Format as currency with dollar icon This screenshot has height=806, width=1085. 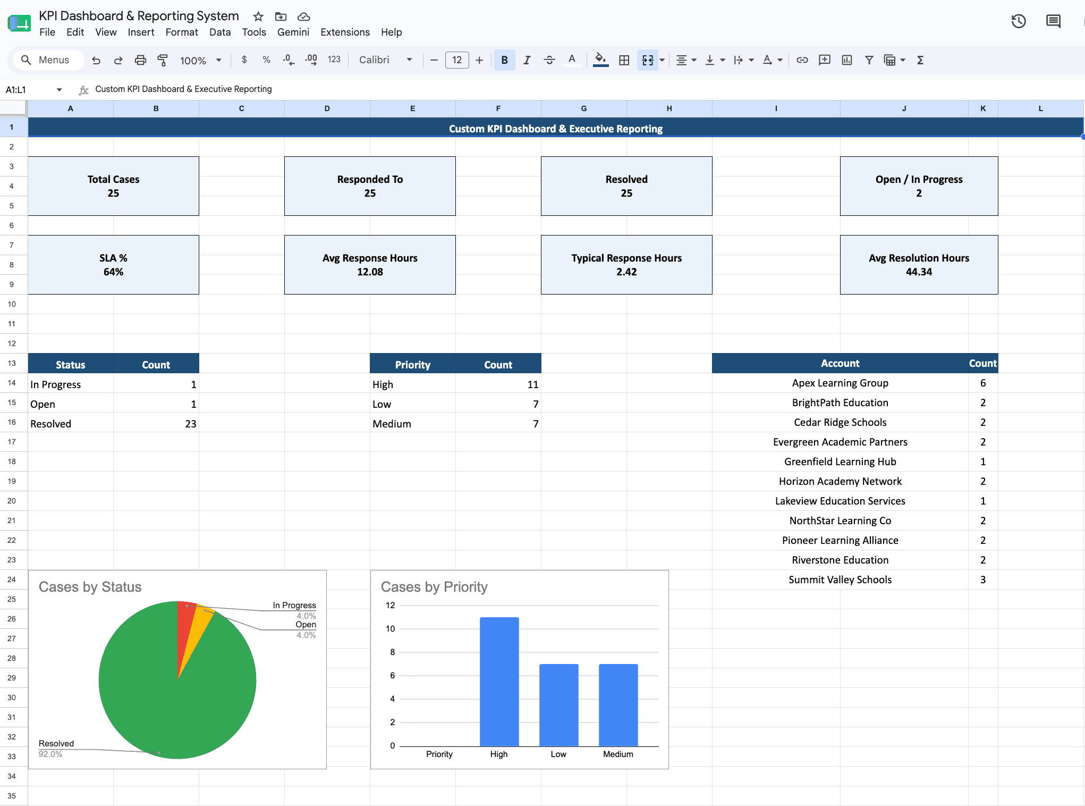[x=244, y=60]
